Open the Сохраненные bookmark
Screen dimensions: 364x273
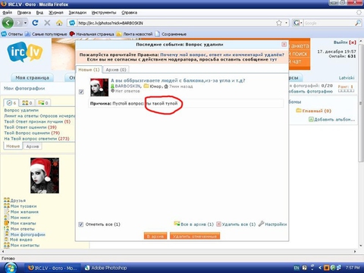tap(171, 34)
